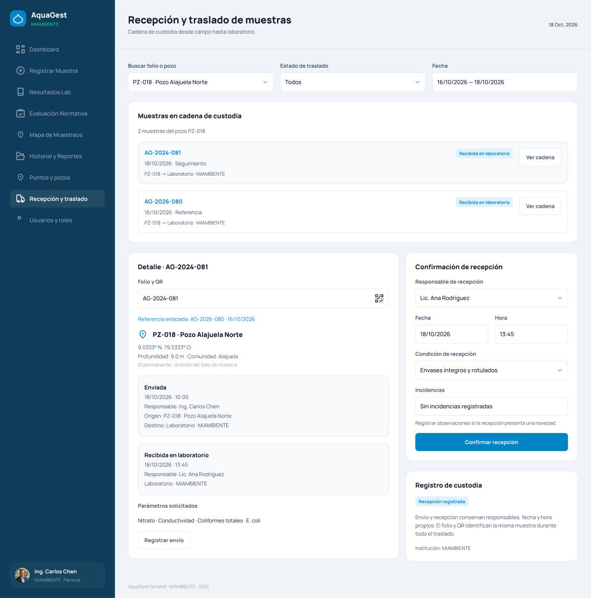591x598 pixels.
Task: Go to Puntos y pozos
Action: tap(57, 177)
